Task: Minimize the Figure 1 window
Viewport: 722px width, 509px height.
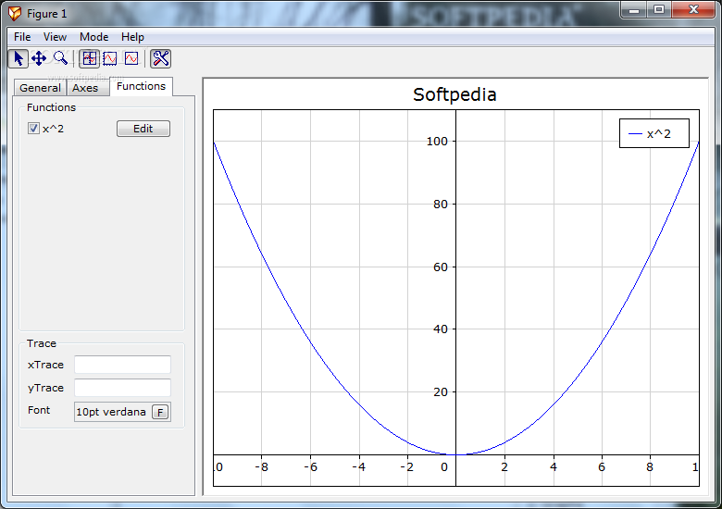Action: (x=634, y=9)
